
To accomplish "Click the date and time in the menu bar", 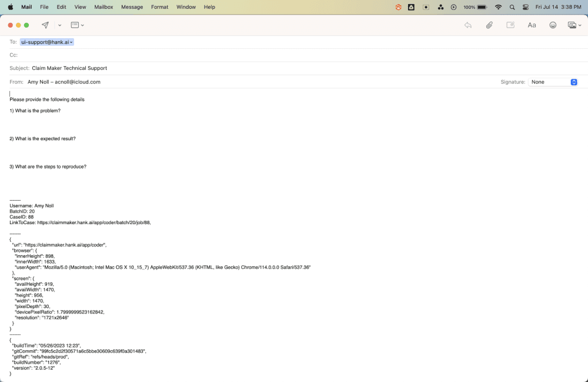I will 559,6.
